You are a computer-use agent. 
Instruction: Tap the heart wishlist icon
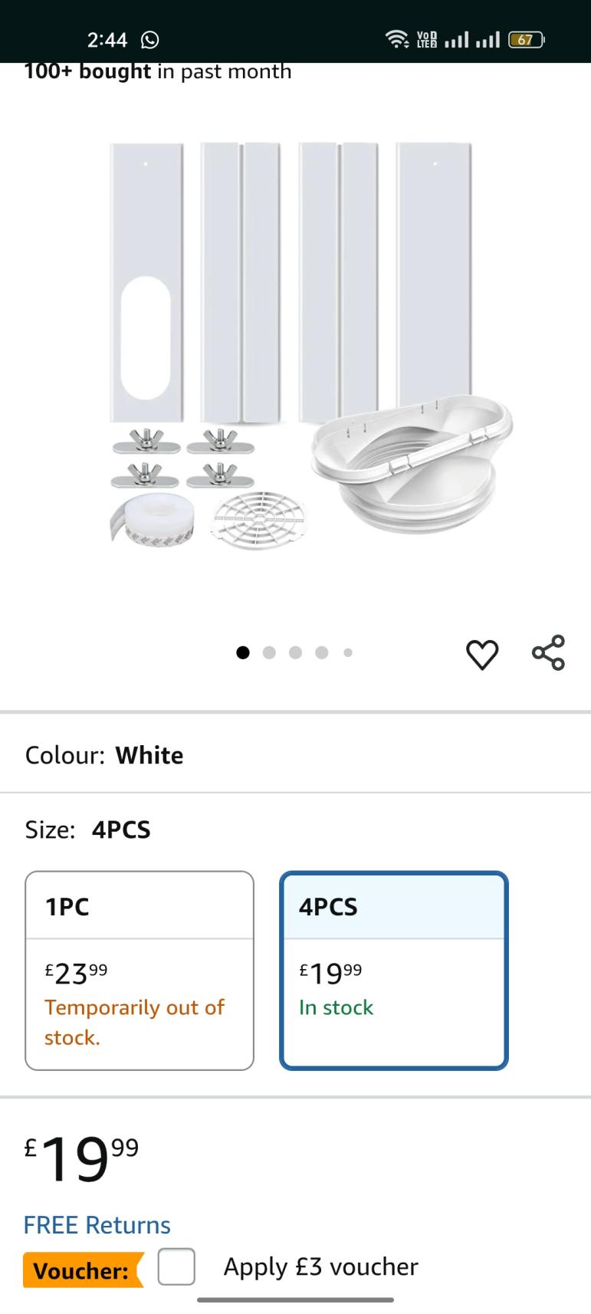(482, 655)
